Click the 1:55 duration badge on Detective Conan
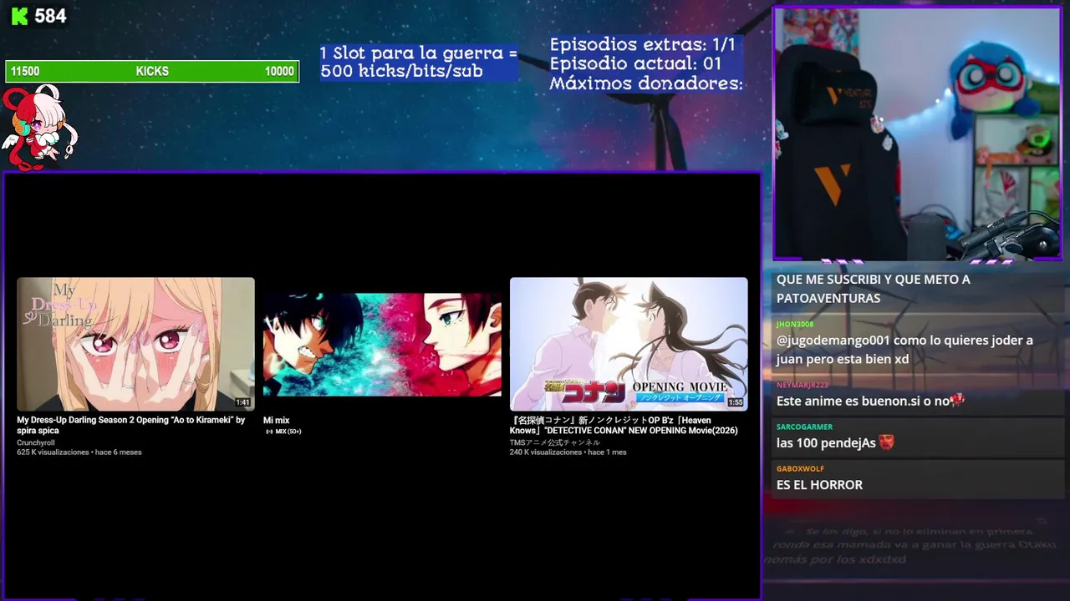The height and width of the screenshot is (601, 1070). 736,402
